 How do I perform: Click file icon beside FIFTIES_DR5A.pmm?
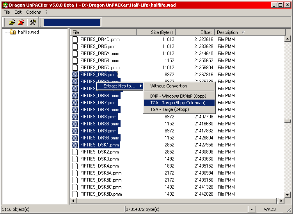click(75, 53)
